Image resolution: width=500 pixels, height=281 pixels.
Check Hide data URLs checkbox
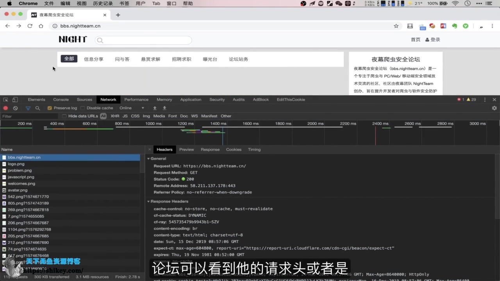pos(64,116)
